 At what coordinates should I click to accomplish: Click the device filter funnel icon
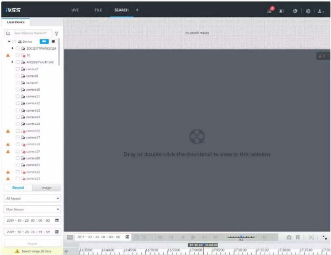56,34
